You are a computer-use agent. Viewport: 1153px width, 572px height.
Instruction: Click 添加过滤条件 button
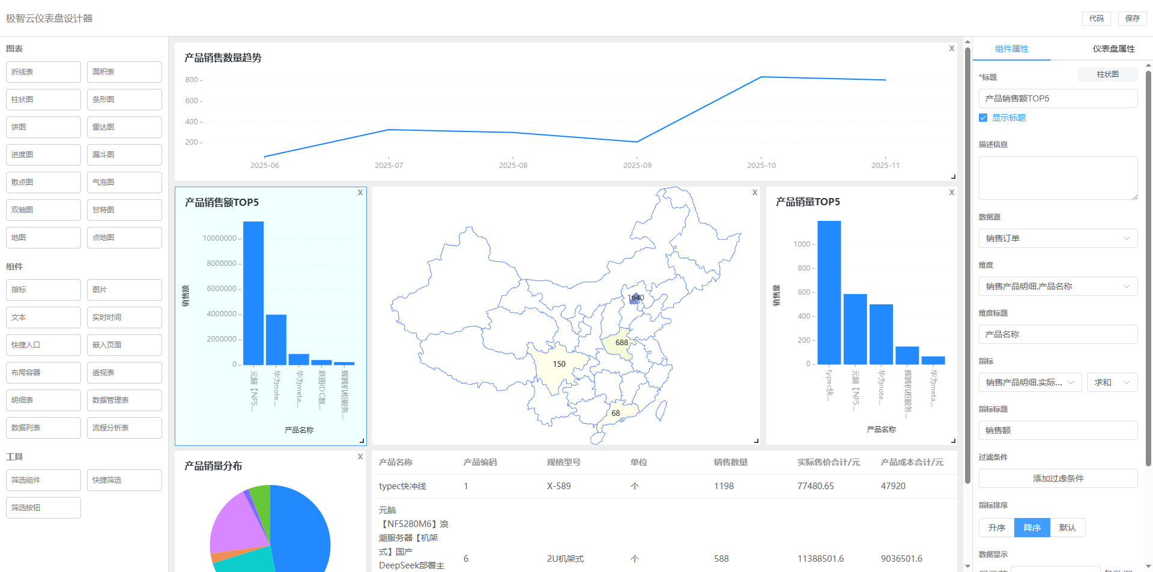pos(1058,478)
